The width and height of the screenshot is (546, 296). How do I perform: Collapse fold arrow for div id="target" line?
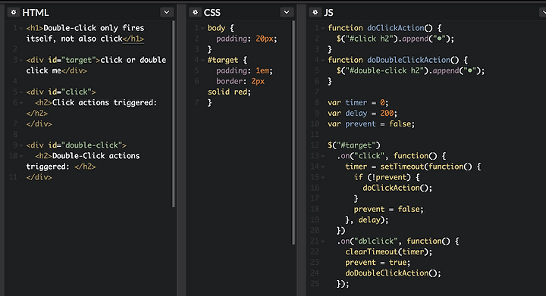coord(21,60)
